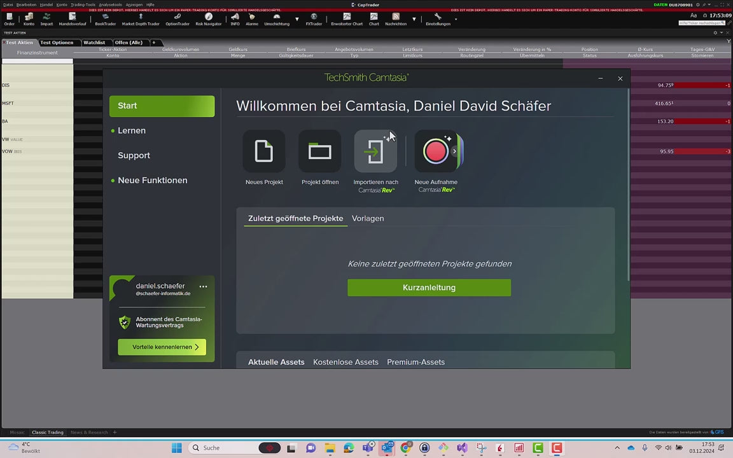The width and height of the screenshot is (733, 458).
Task: Select Start in Camtasia sidebar
Action: [x=162, y=106]
